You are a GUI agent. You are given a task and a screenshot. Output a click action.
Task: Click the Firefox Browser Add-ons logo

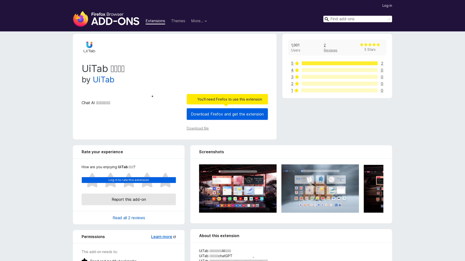[106, 19]
